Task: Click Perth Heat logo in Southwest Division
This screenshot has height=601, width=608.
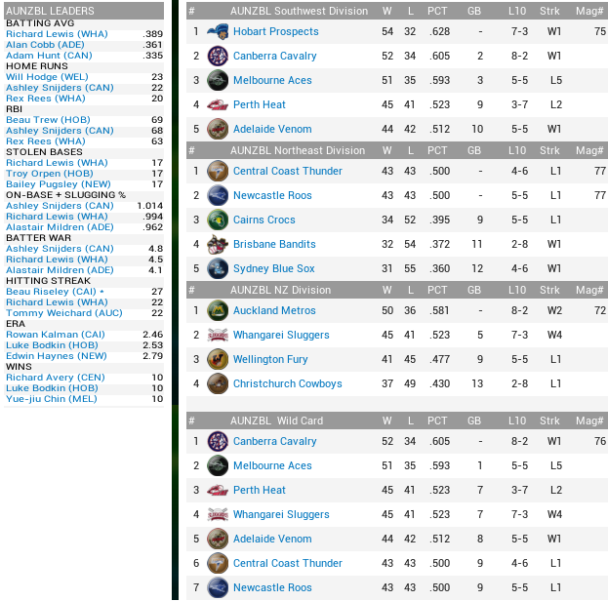Action: [x=218, y=104]
